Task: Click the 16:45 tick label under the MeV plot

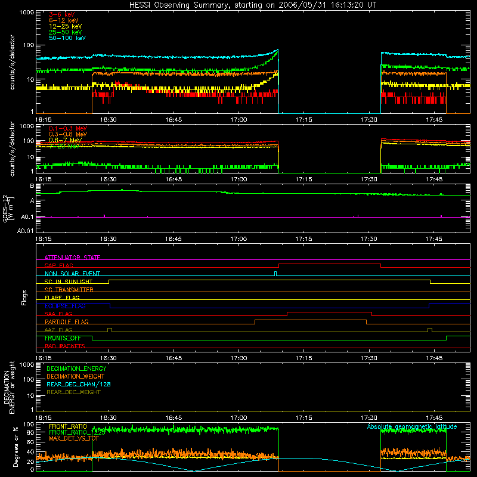Action: pyautogui.click(x=174, y=179)
